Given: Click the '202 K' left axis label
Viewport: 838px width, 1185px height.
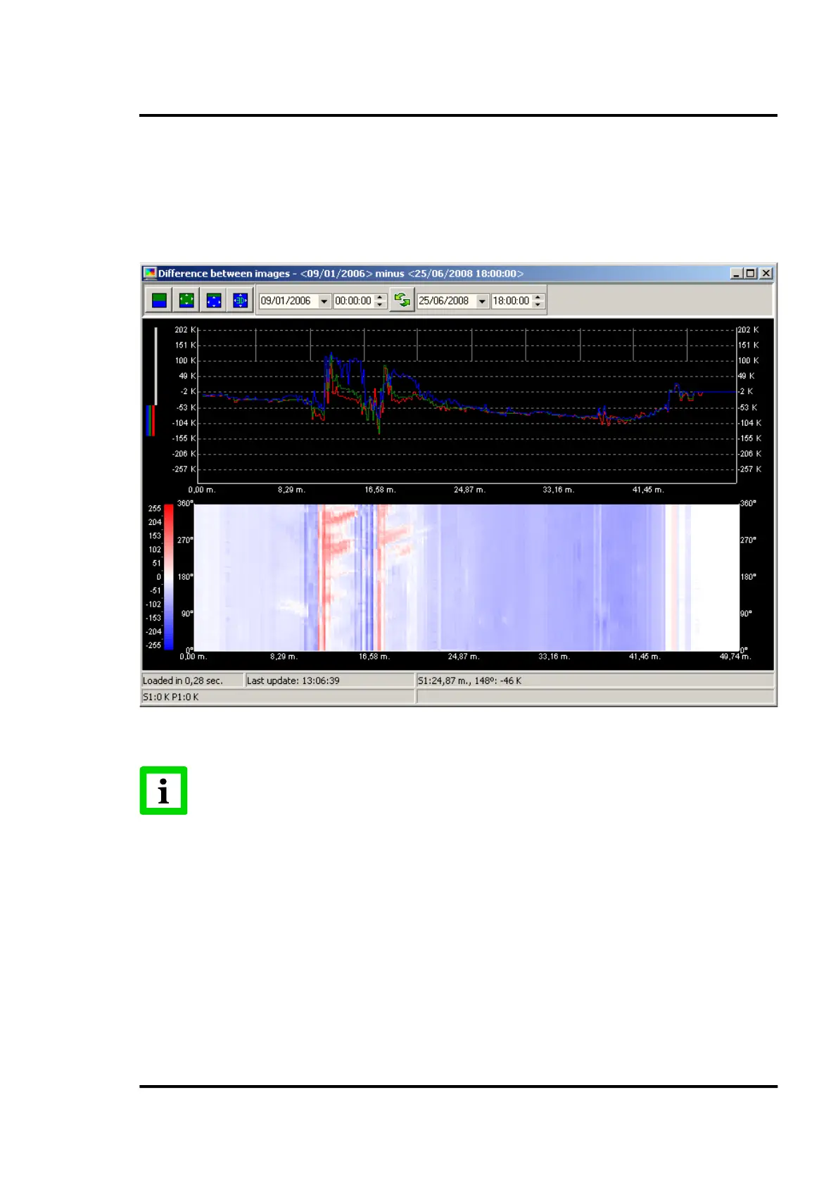Looking at the screenshot, I should 186,329.
